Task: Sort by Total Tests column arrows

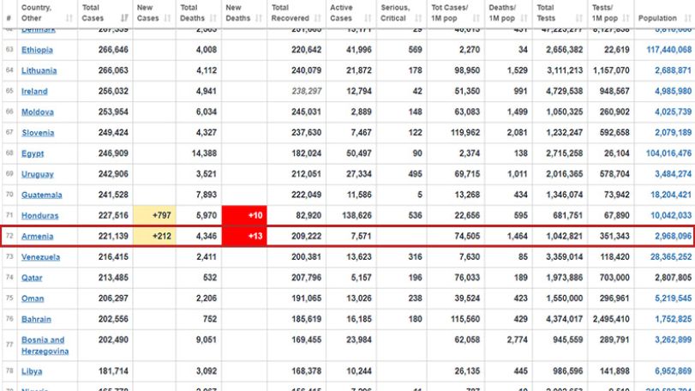Action: point(579,18)
